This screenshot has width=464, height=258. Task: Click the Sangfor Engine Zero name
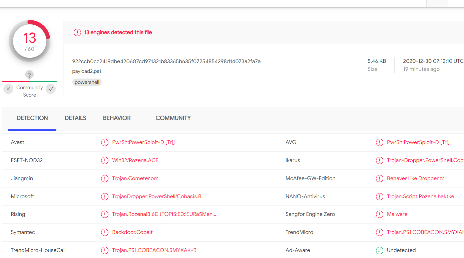pos(310,214)
